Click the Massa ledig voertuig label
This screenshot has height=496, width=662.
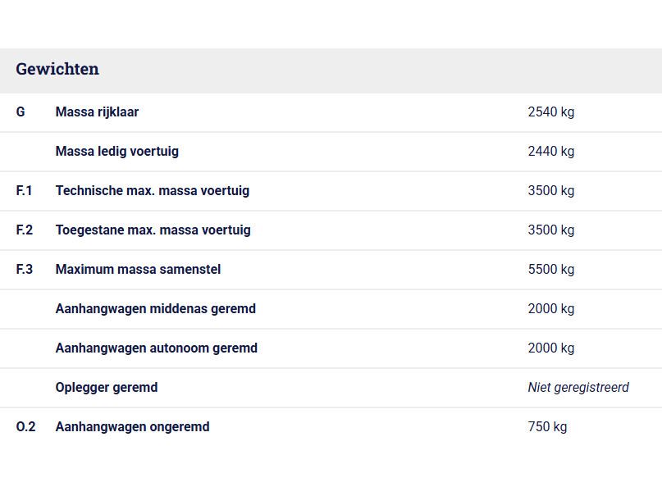(116, 152)
